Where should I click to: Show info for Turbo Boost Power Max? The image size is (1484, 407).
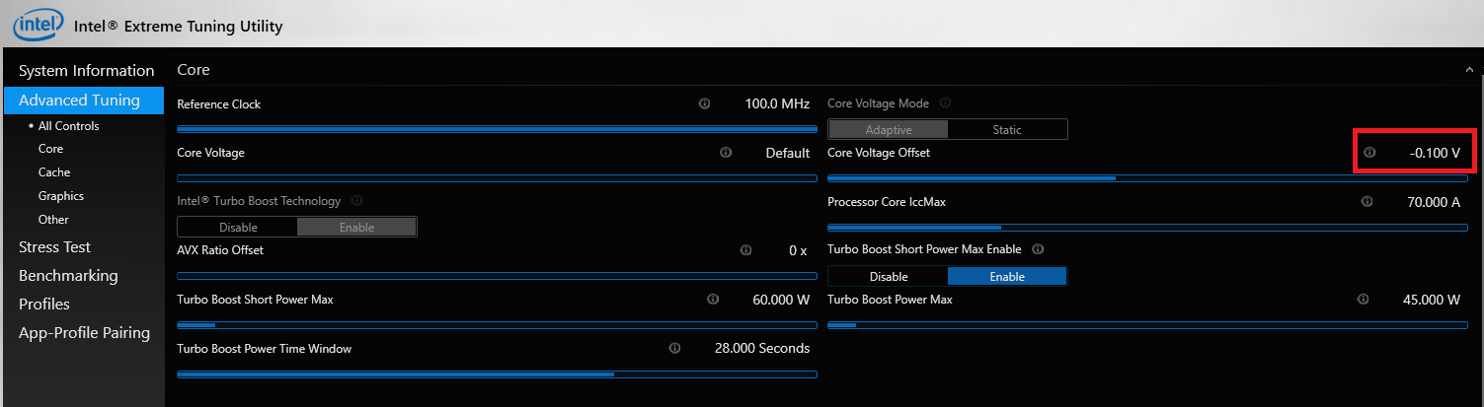pos(1363,299)
